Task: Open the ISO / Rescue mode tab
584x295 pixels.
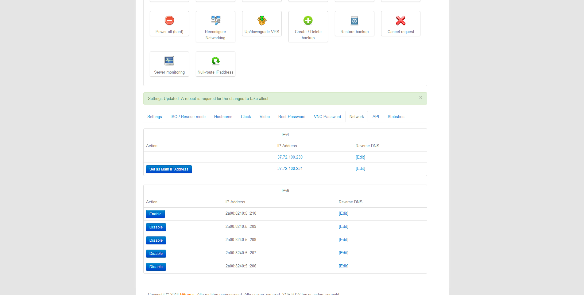Action: click(x=188, y=117)
